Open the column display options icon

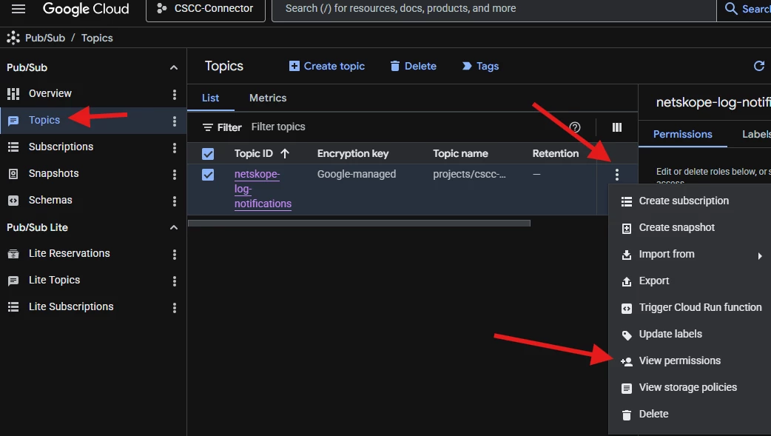(617, 127)
